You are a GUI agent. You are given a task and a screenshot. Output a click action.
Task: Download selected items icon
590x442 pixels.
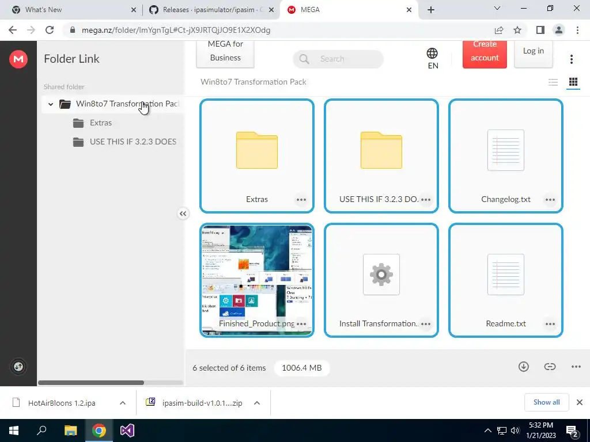tap(523, 367)
